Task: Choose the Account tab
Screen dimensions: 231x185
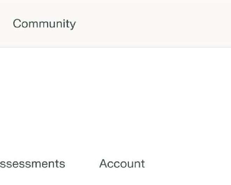Action: 122,164
